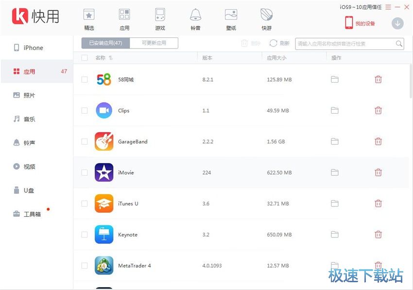Check the iMovie row checkbox
The width and height of the screenshot is (413, 290).
coord(85,172)
